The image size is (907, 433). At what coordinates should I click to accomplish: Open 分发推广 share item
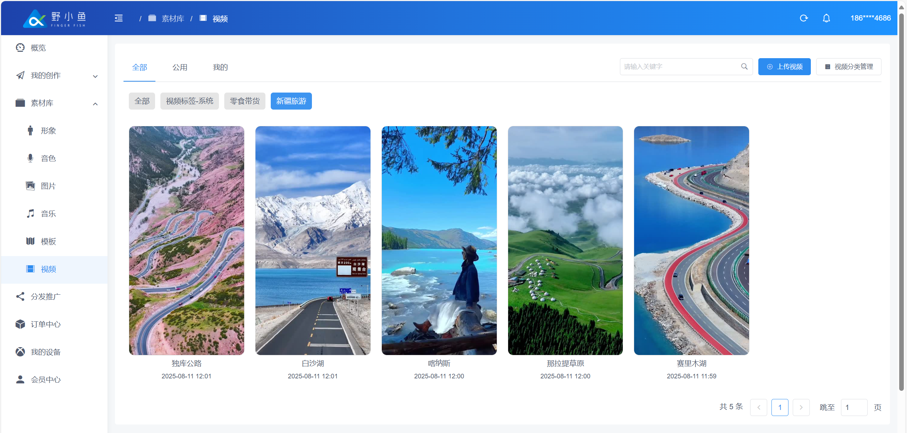45,297
